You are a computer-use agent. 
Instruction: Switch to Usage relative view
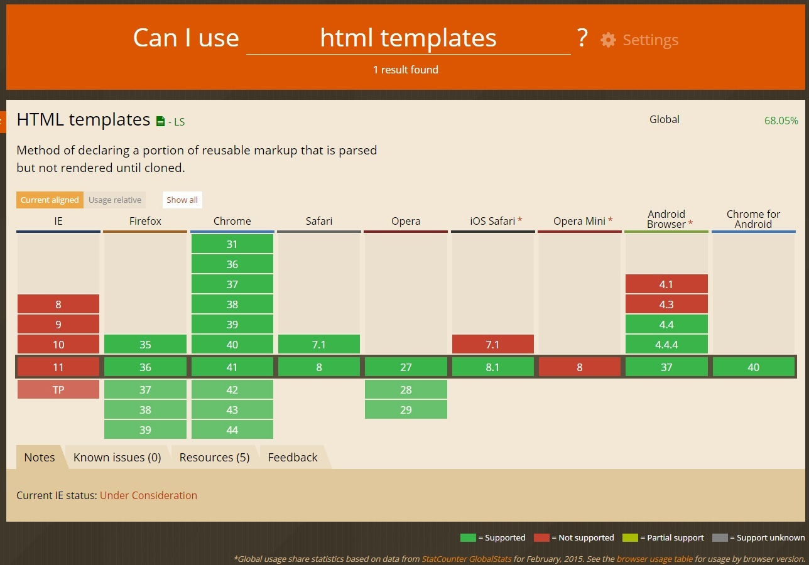(x=115, y=200)
